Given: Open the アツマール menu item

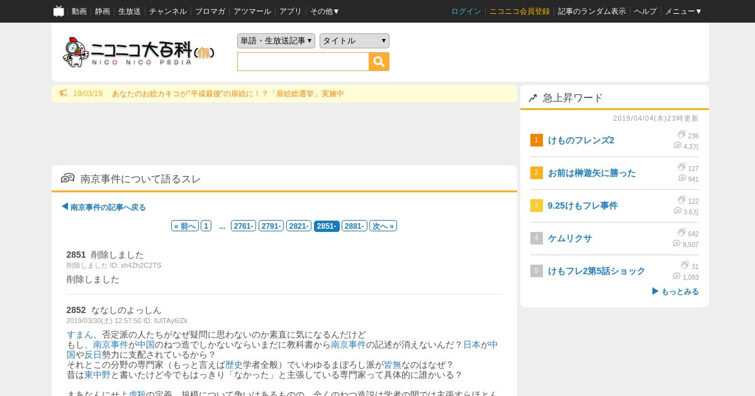Looking at the screenshot, I should [252, 11].
